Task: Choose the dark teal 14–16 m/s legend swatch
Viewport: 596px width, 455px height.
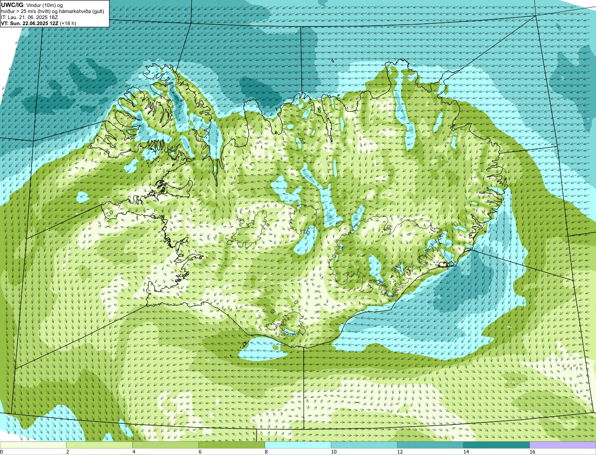Action: (496, 445)
